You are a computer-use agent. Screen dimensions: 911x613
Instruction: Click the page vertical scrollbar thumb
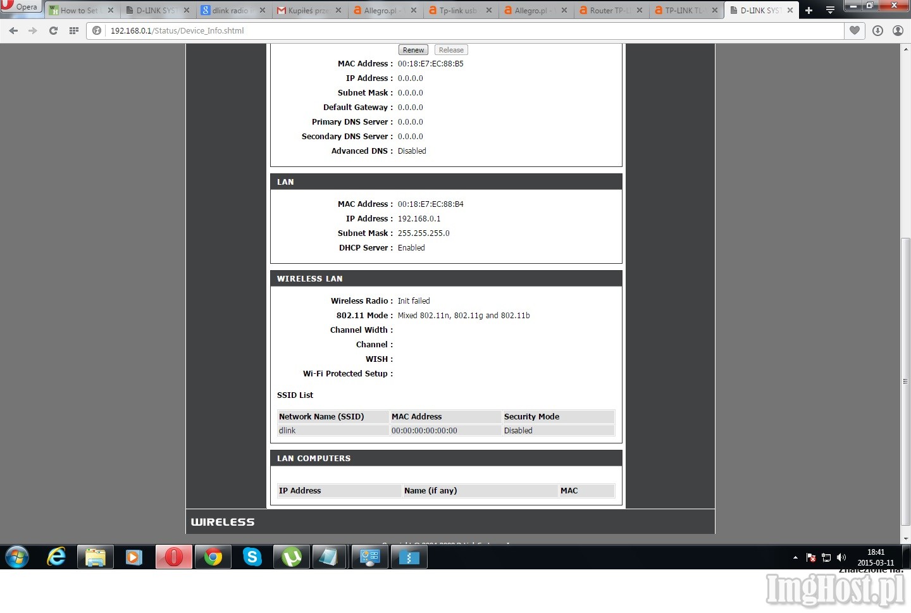point(905,381)
